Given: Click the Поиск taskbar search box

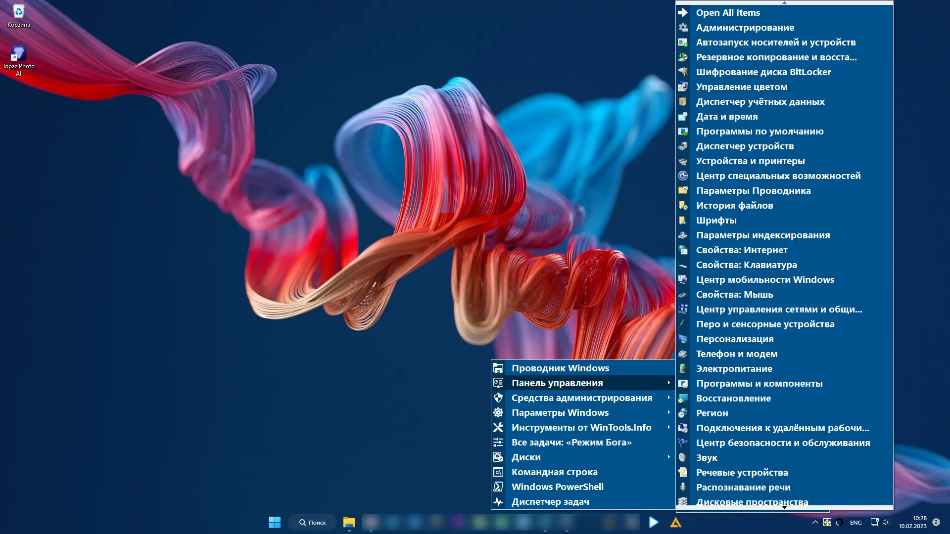Looking at the screenshot, I should coord(312,522).
